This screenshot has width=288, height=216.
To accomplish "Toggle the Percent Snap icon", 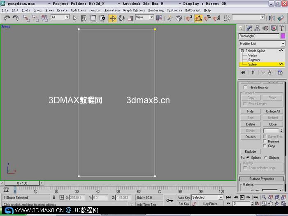I will click(x=207, y=18).
